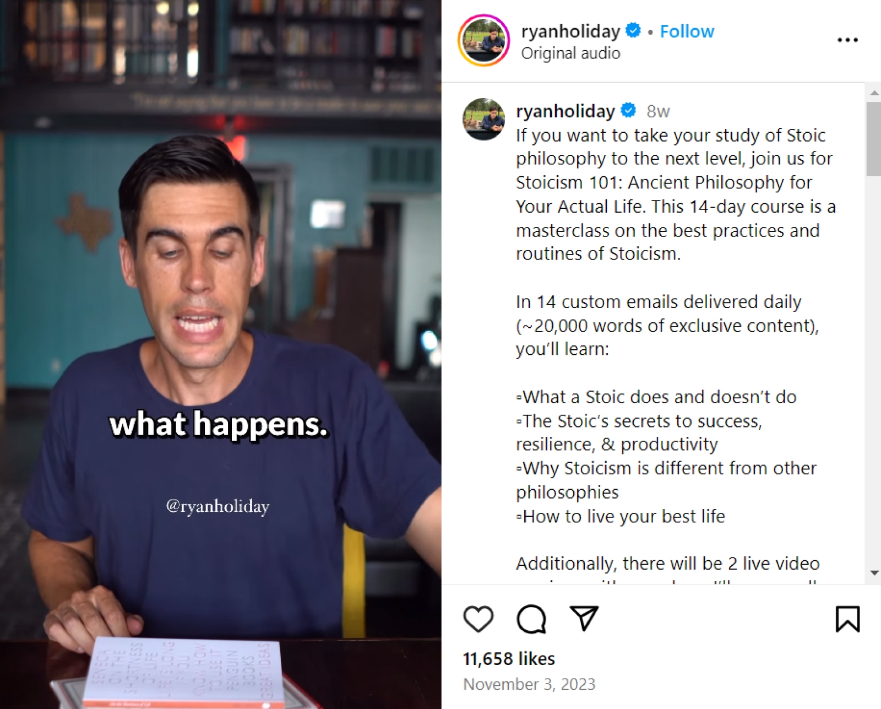Open comments with speech bubble icon
The height and width of the screenshot is (709, 881).
(x=531, y=619)
